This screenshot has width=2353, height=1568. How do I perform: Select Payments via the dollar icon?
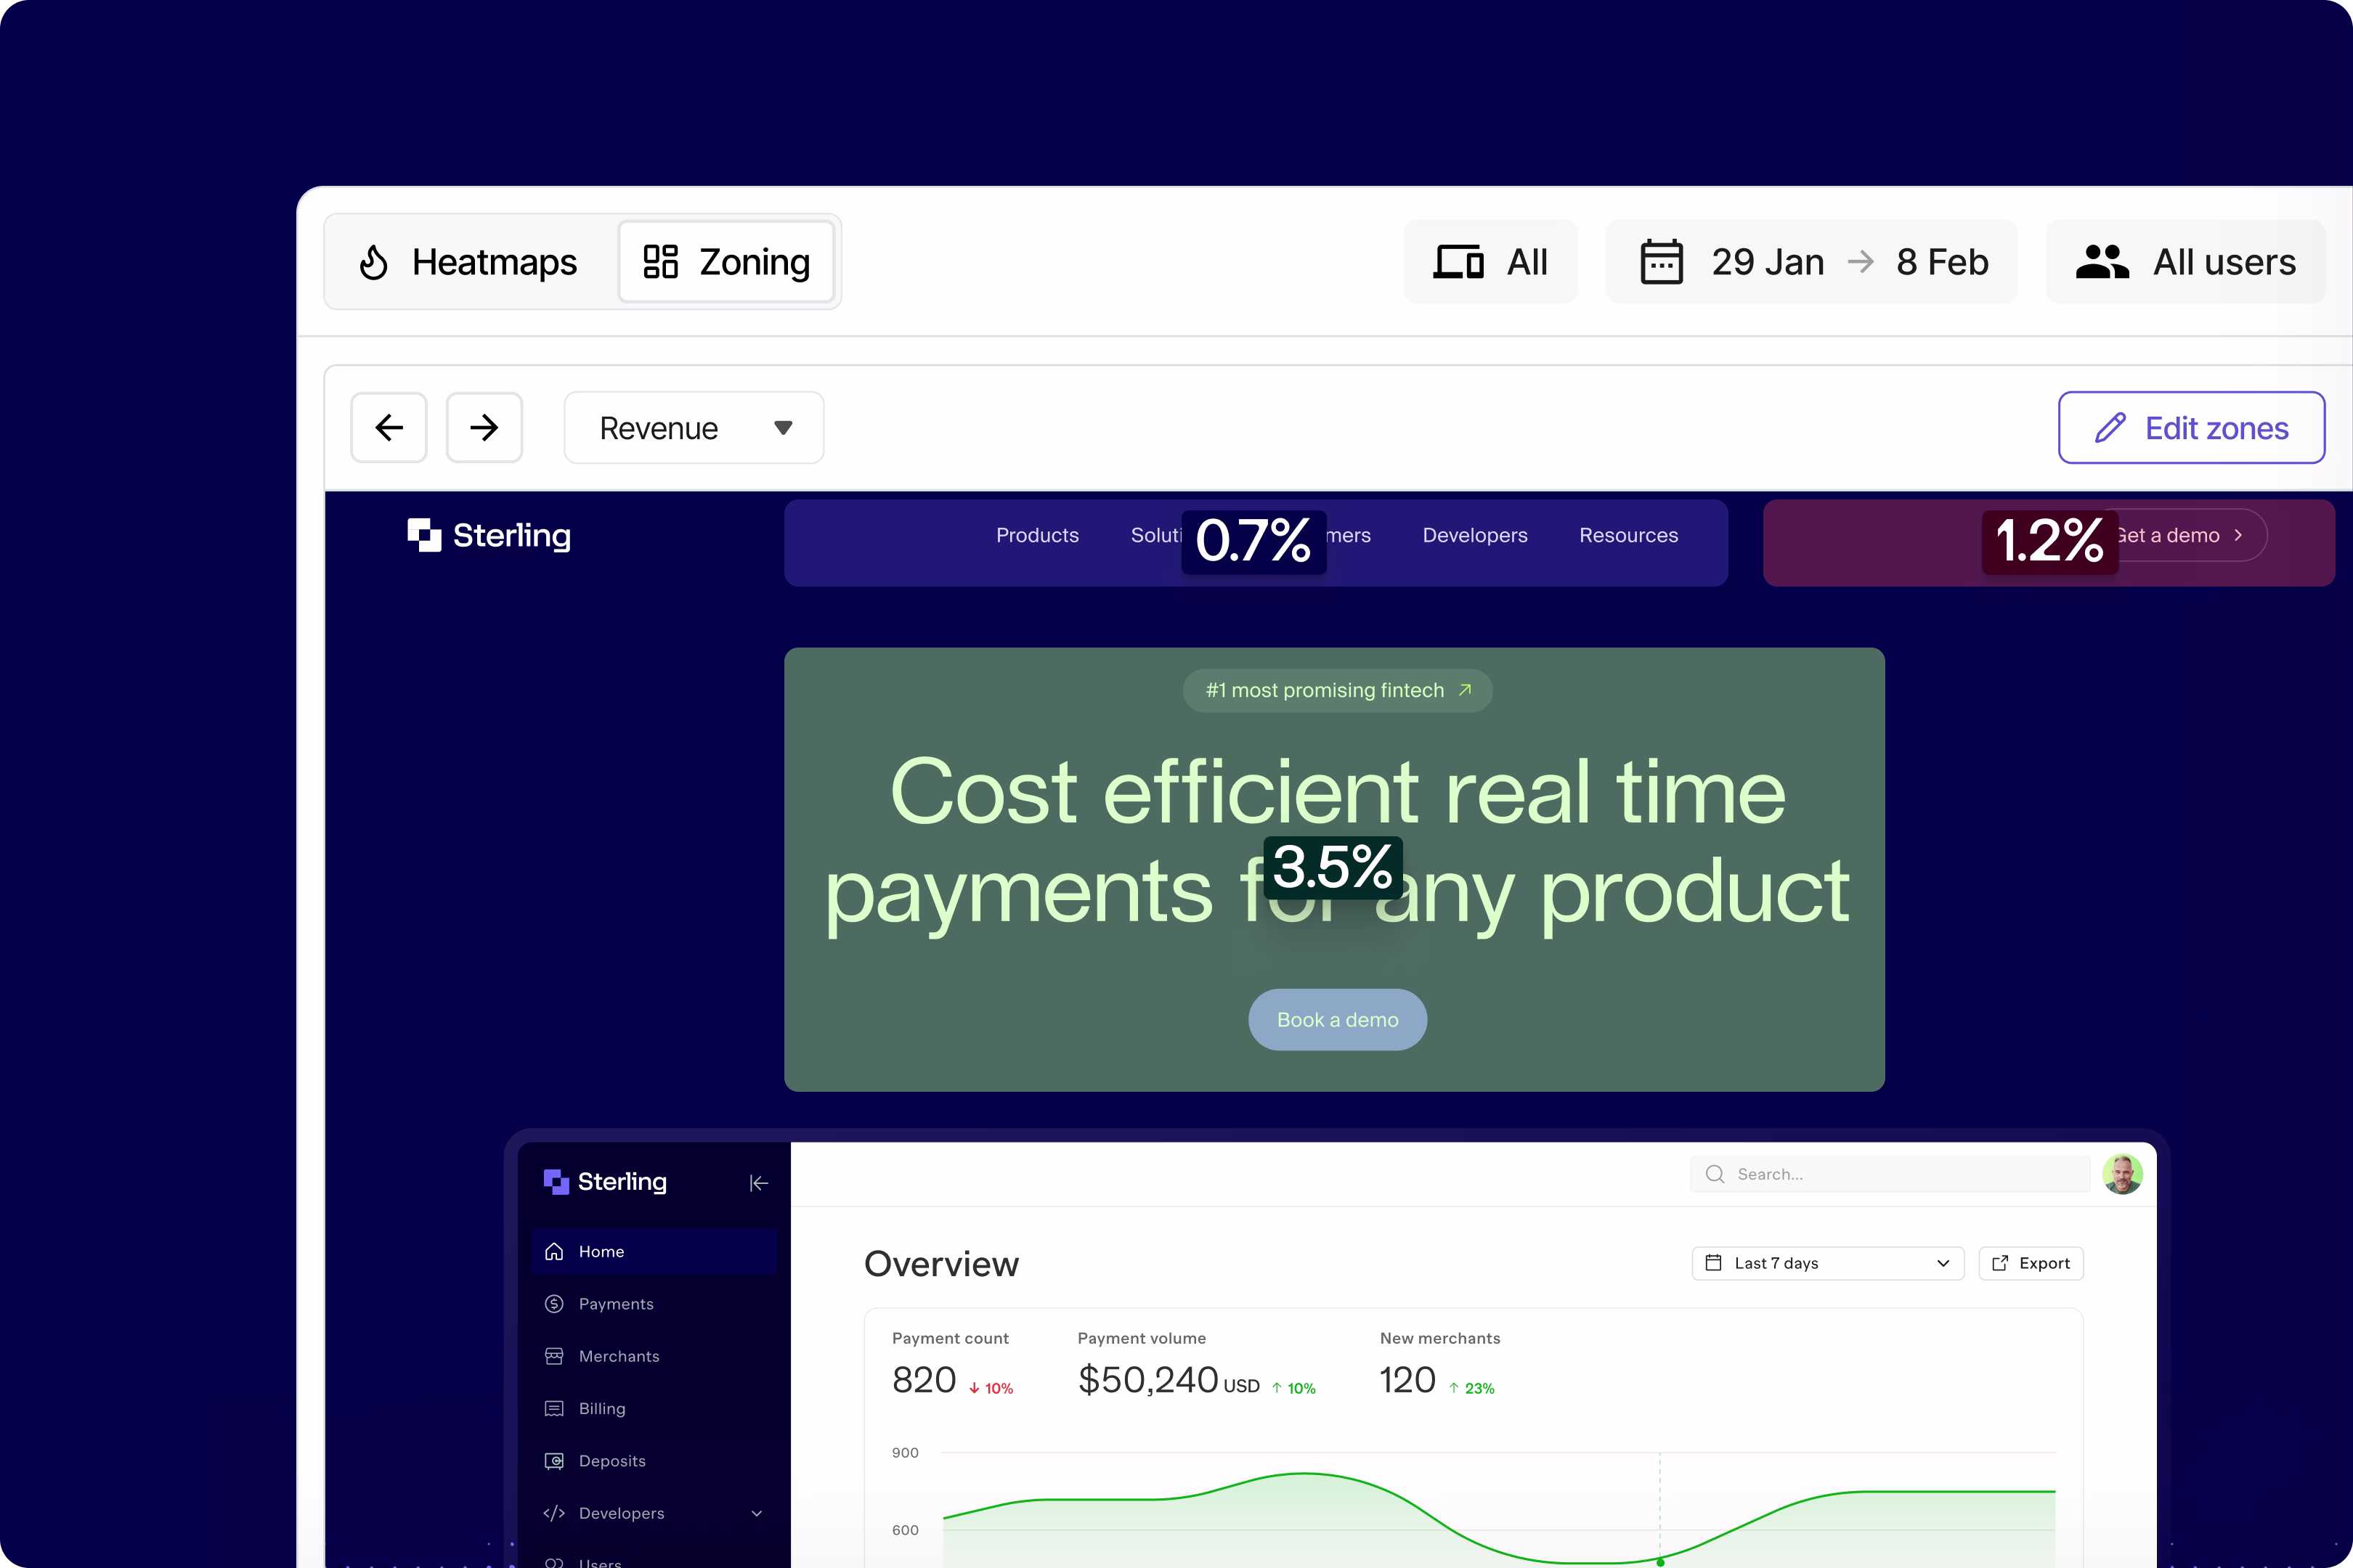553,1303
